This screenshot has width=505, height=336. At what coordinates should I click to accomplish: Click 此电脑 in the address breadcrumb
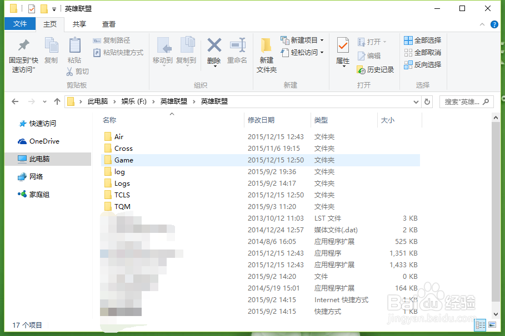click(98, 101)
